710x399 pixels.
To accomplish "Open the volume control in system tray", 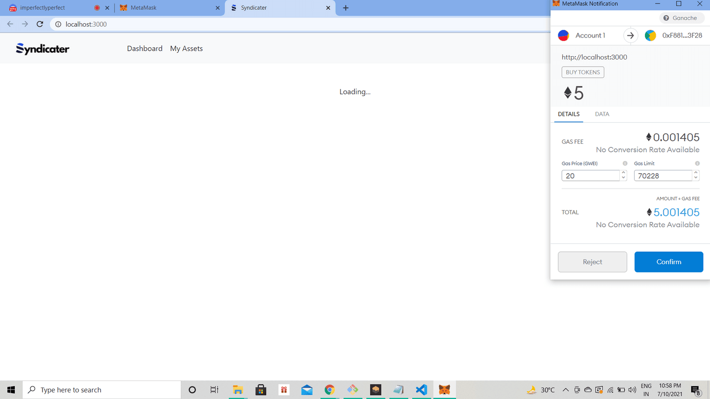I will (632, 390).
